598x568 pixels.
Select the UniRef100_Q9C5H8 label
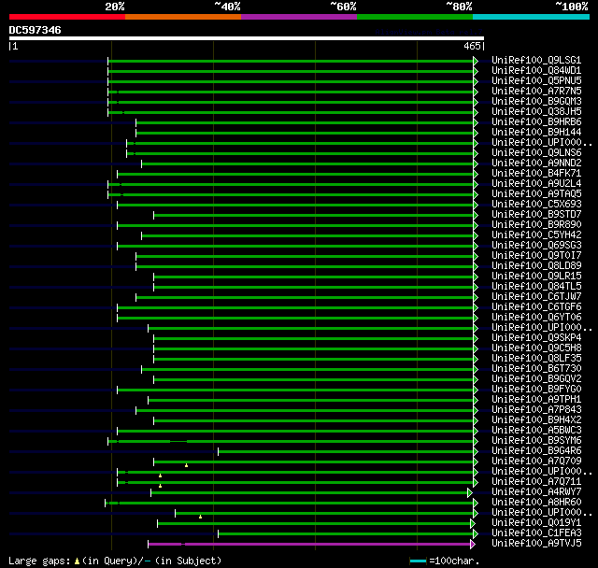tap(536, 348)
